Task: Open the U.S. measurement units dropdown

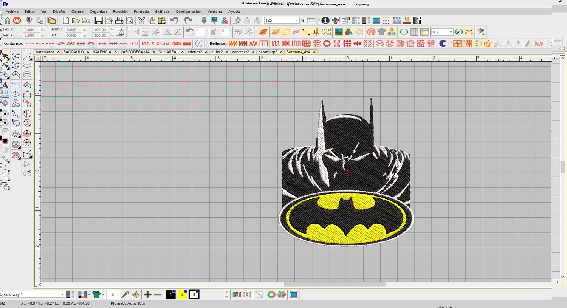Action: tap(451, 32)
